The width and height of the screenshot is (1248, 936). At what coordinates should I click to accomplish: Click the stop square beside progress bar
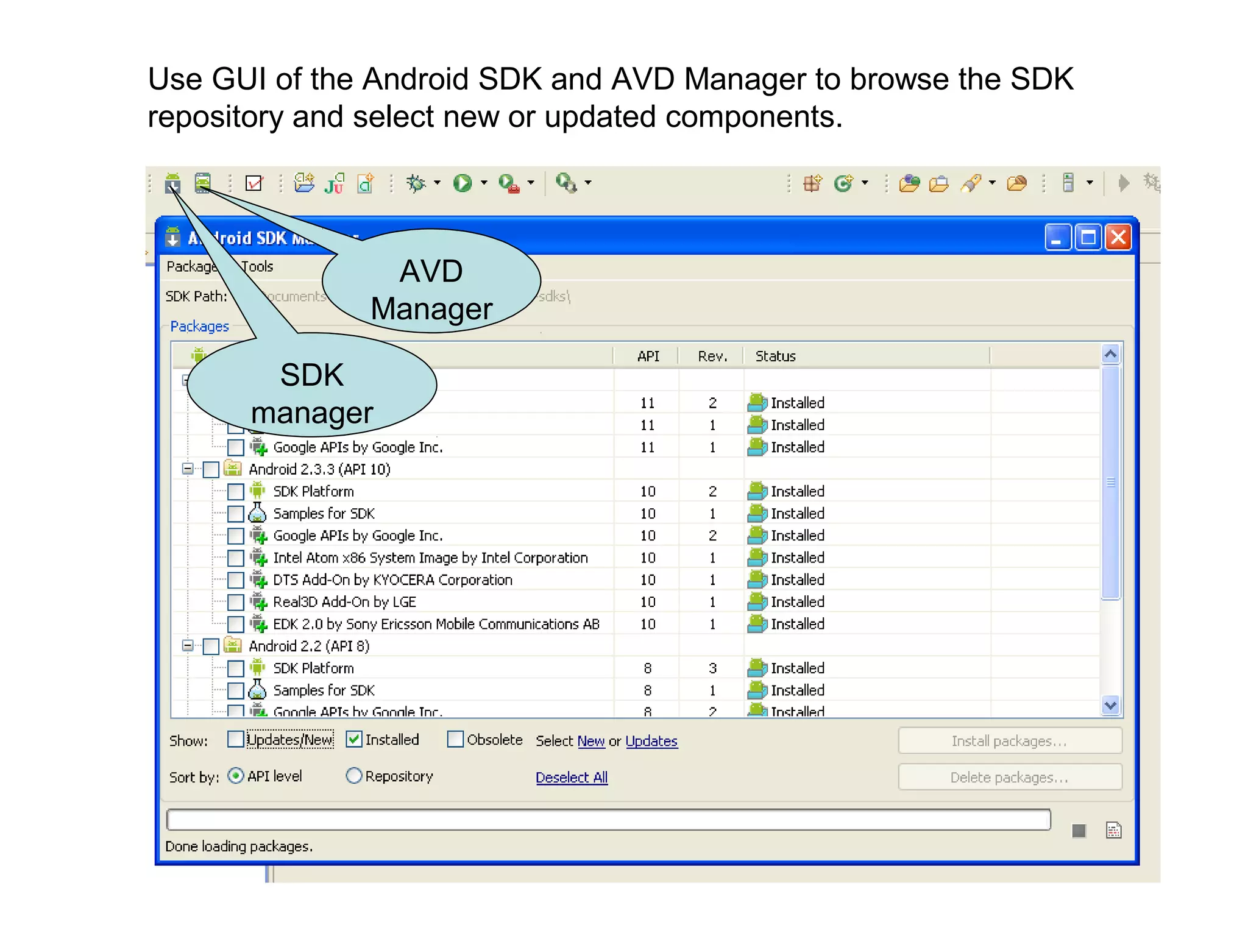[1079, 831]
